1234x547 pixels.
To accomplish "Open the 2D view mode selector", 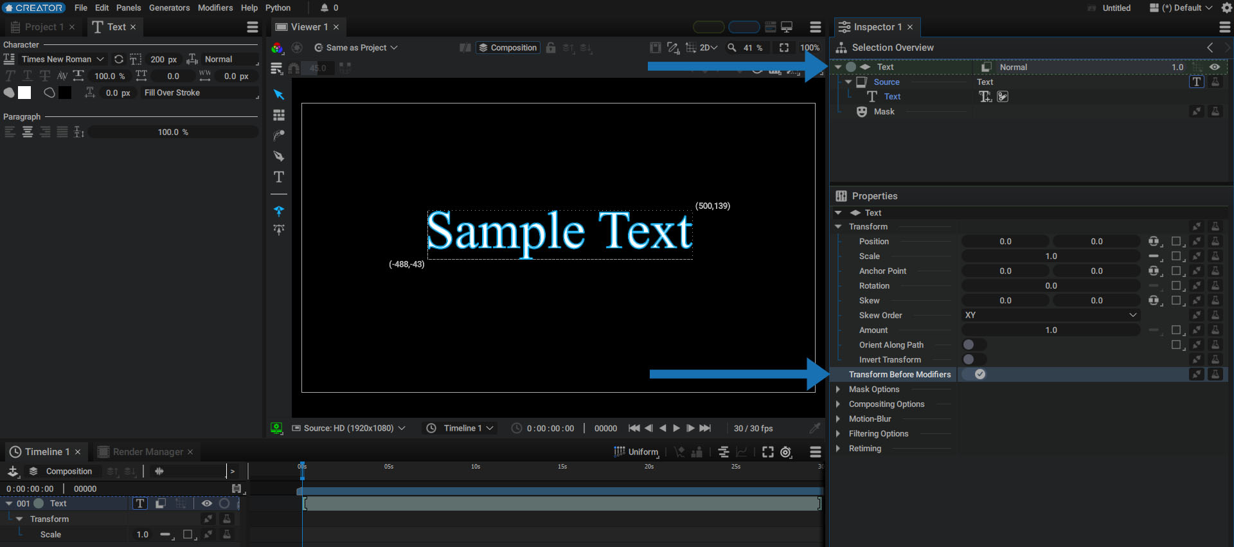I will tap(702, 48).
